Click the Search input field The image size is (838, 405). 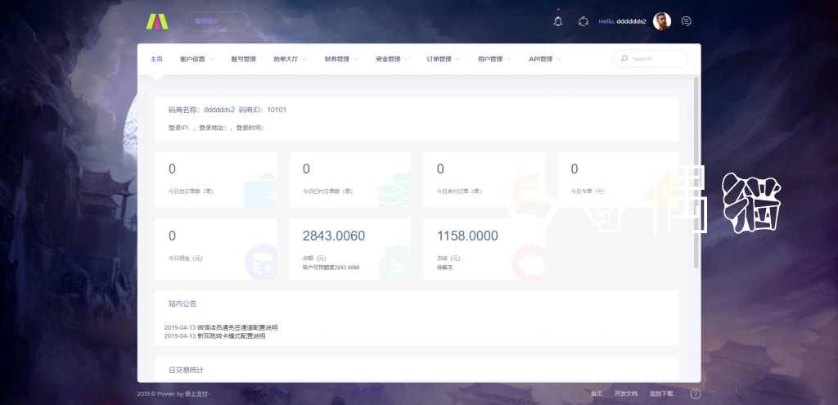[x=650, y=59]
